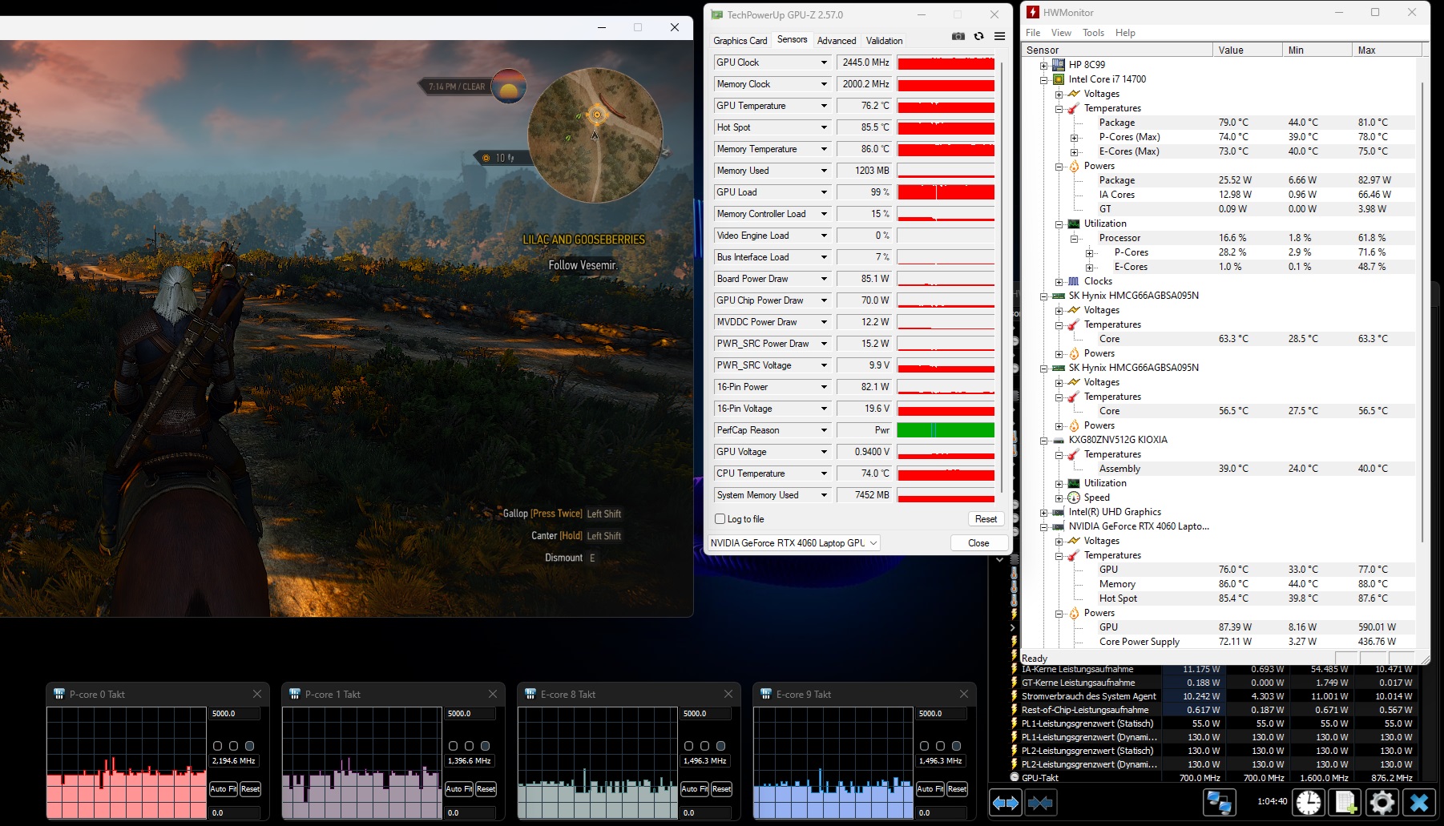This screenshot has height=826, width=1444.
Task: Open the network monitors icon in HWiNFO toolbar
Action: pos(1220,802)
